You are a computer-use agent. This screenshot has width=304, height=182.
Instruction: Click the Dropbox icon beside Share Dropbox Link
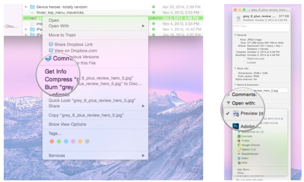[51, 44]
